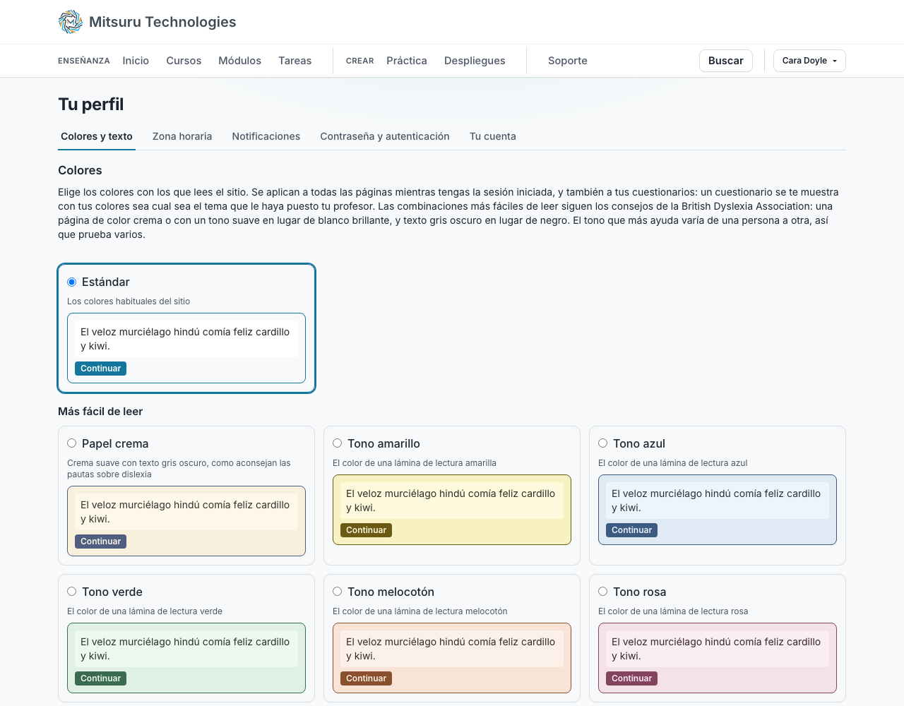Click the yellow tone preview swatch
904x706 pixels.
452,510
